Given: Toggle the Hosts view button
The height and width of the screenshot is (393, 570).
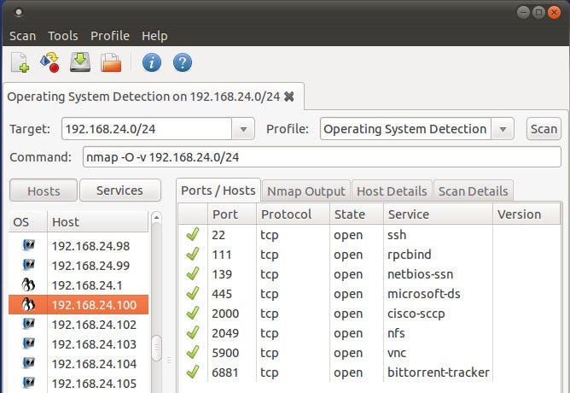Looking at the screenshot, I should [44, 191].
